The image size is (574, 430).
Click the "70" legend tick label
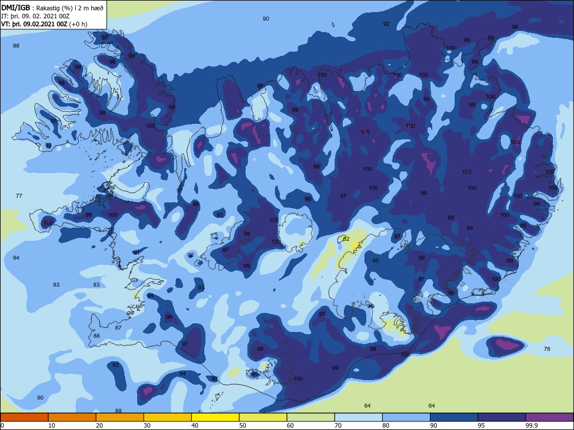pyautogui.click(x=338, y=425)
